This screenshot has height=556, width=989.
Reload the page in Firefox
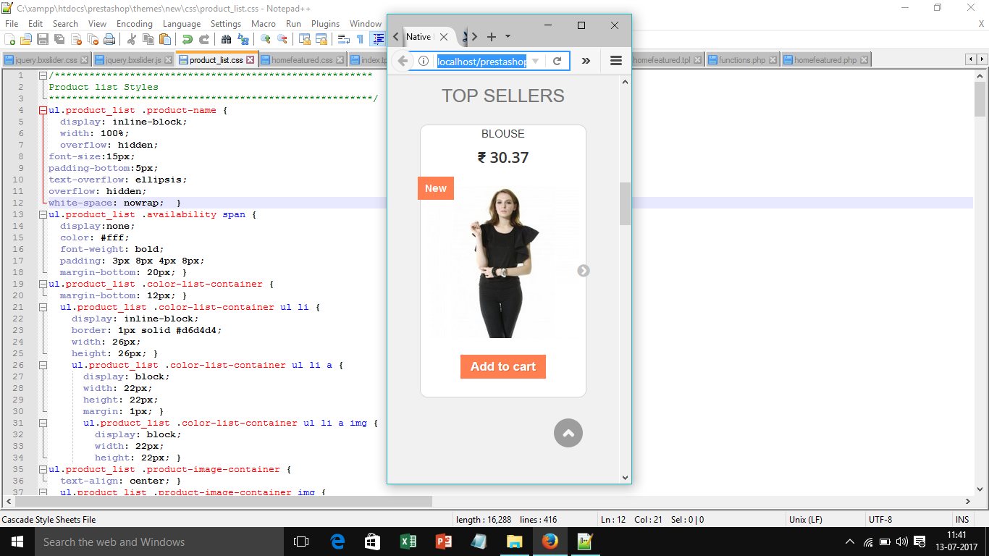click(557, 62)
